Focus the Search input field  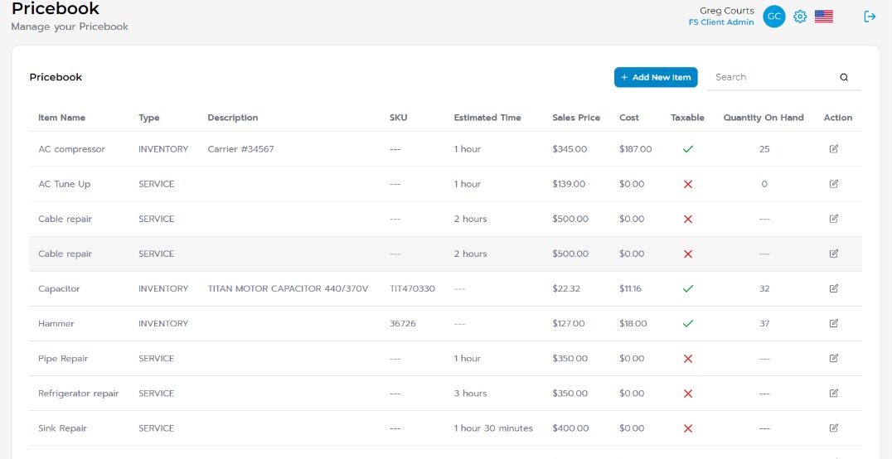tap(773, 77)
